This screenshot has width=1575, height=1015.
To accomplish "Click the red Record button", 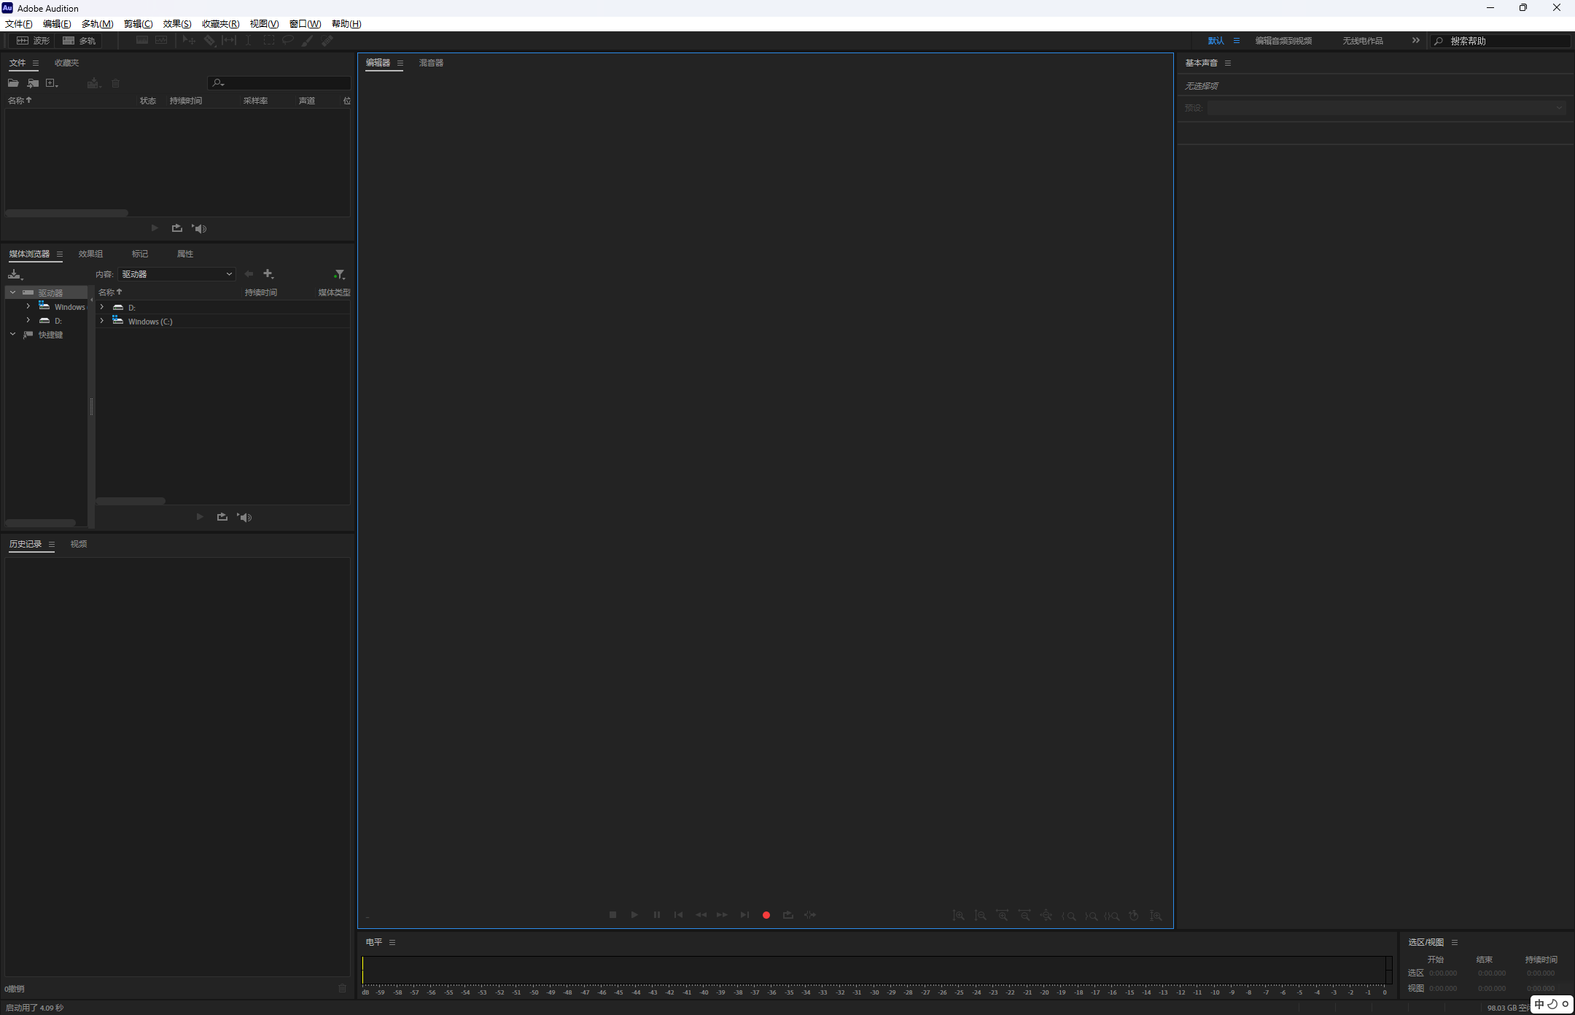I will click(x=766, y=915).
